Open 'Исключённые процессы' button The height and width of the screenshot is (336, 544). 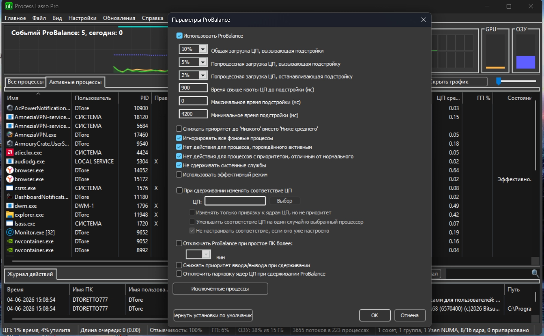220,289
